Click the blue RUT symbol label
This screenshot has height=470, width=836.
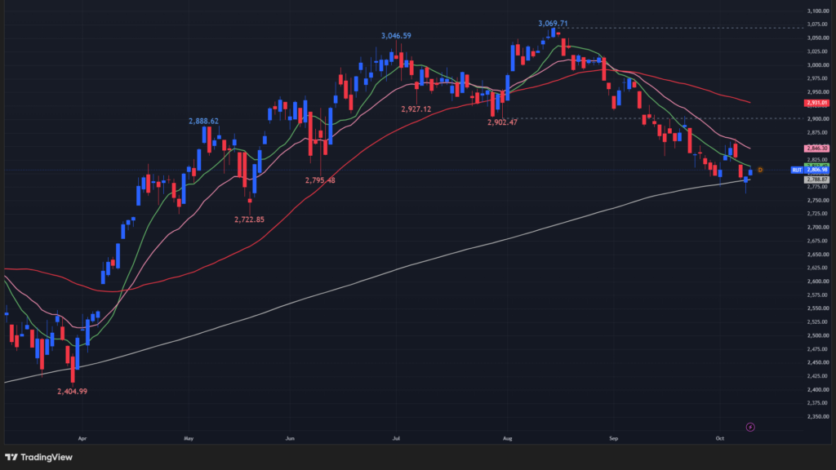click(797, 170)
